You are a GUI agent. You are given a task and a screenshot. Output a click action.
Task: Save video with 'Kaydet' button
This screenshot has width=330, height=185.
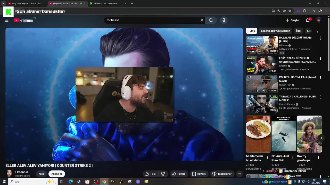tap(199, 174)
